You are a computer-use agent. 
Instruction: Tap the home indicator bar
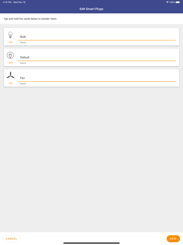(92, 243)
